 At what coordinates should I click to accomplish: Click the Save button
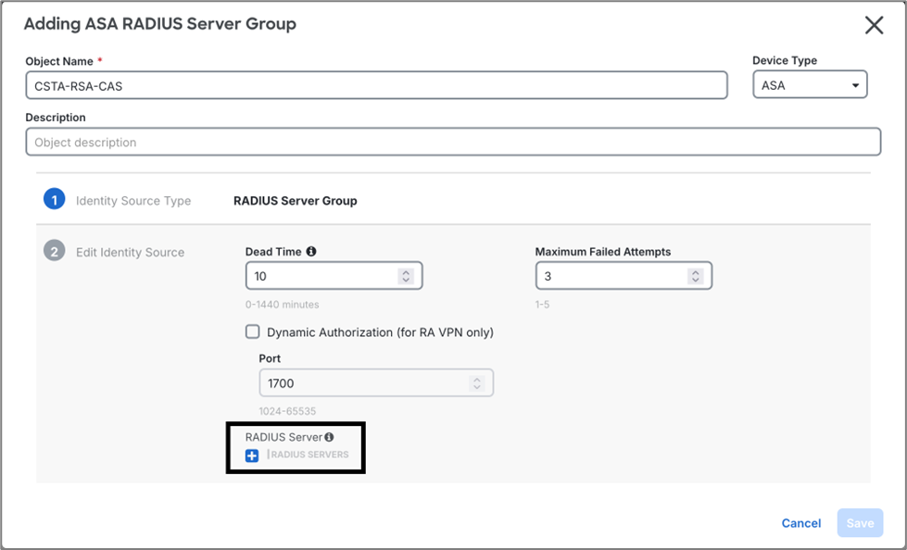coord(859,522)
